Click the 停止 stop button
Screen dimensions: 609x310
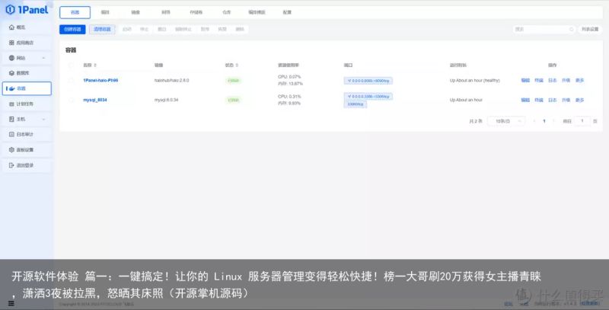[x=144, y=29]
